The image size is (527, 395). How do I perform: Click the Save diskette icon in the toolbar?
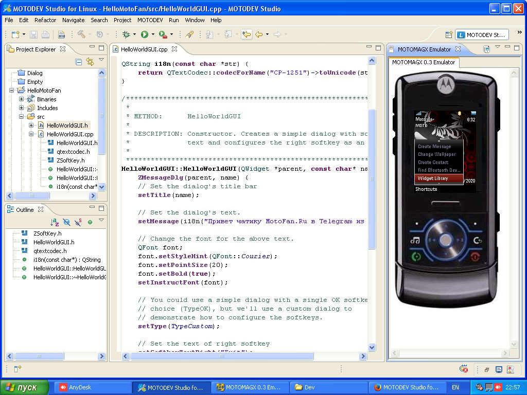pos(33,34)
